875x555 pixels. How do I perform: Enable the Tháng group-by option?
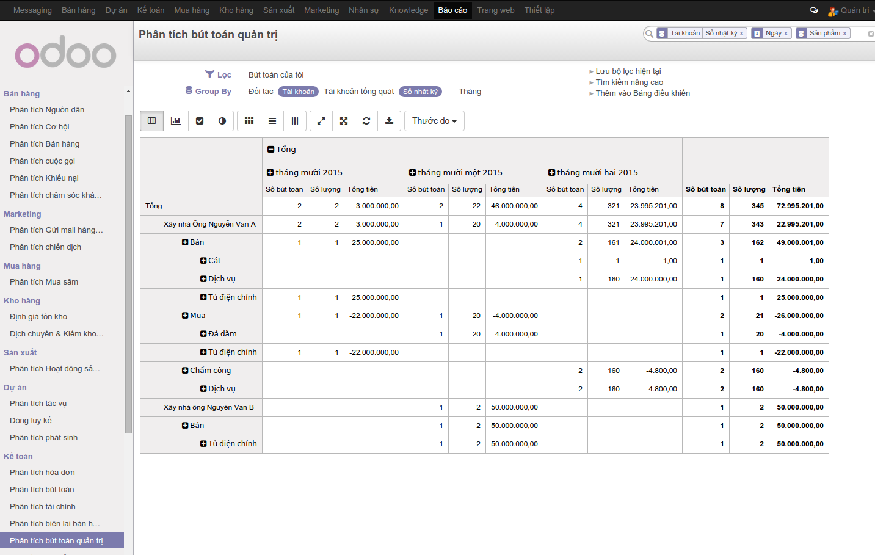click(x=470, y=92)
